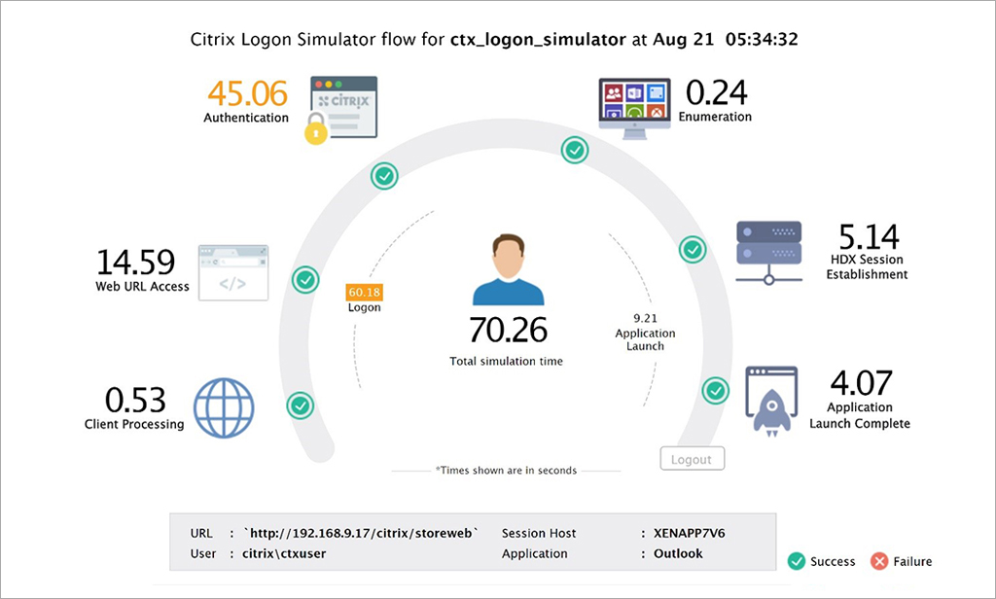Screen dimensions: 996x599
Task: Click the Times shown are in seconds note
Action: click(506, 470)
